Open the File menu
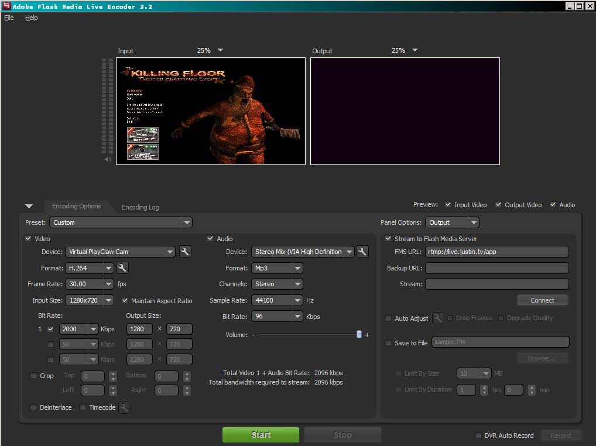The height and width of the screenshot is (446, 596). tap(9, 18)
